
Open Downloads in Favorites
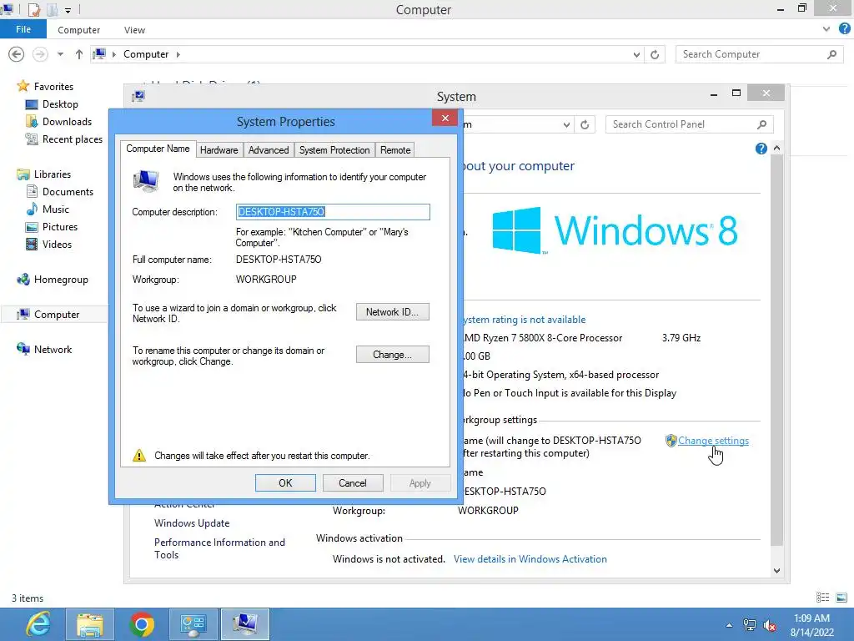pyautogui.click(x=67, y=122)
